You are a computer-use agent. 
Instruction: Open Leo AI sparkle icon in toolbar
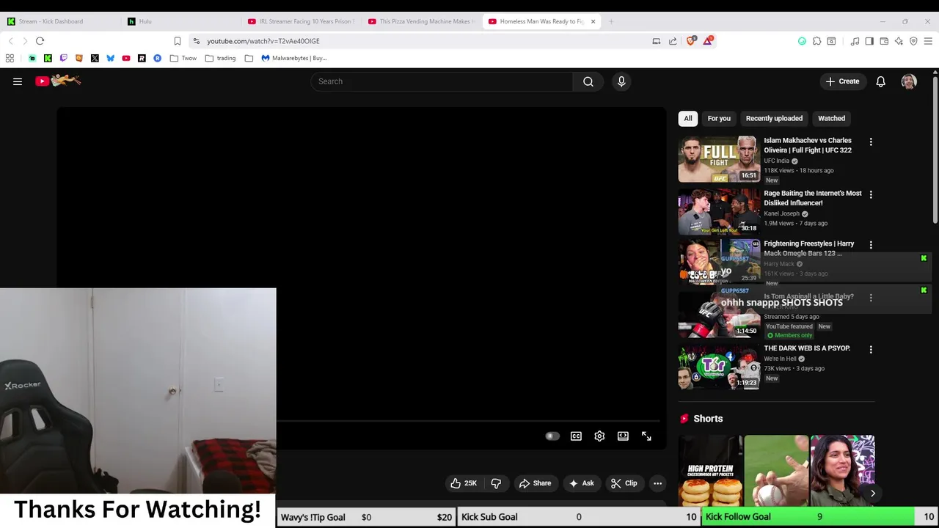899,41
